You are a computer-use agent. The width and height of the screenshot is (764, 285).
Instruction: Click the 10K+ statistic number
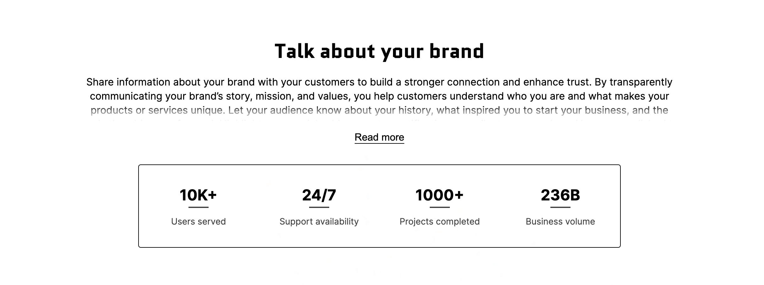point(198,195)
